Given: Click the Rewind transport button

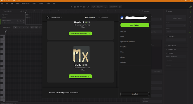Looking at the screenshot, I should pos(81,7).
